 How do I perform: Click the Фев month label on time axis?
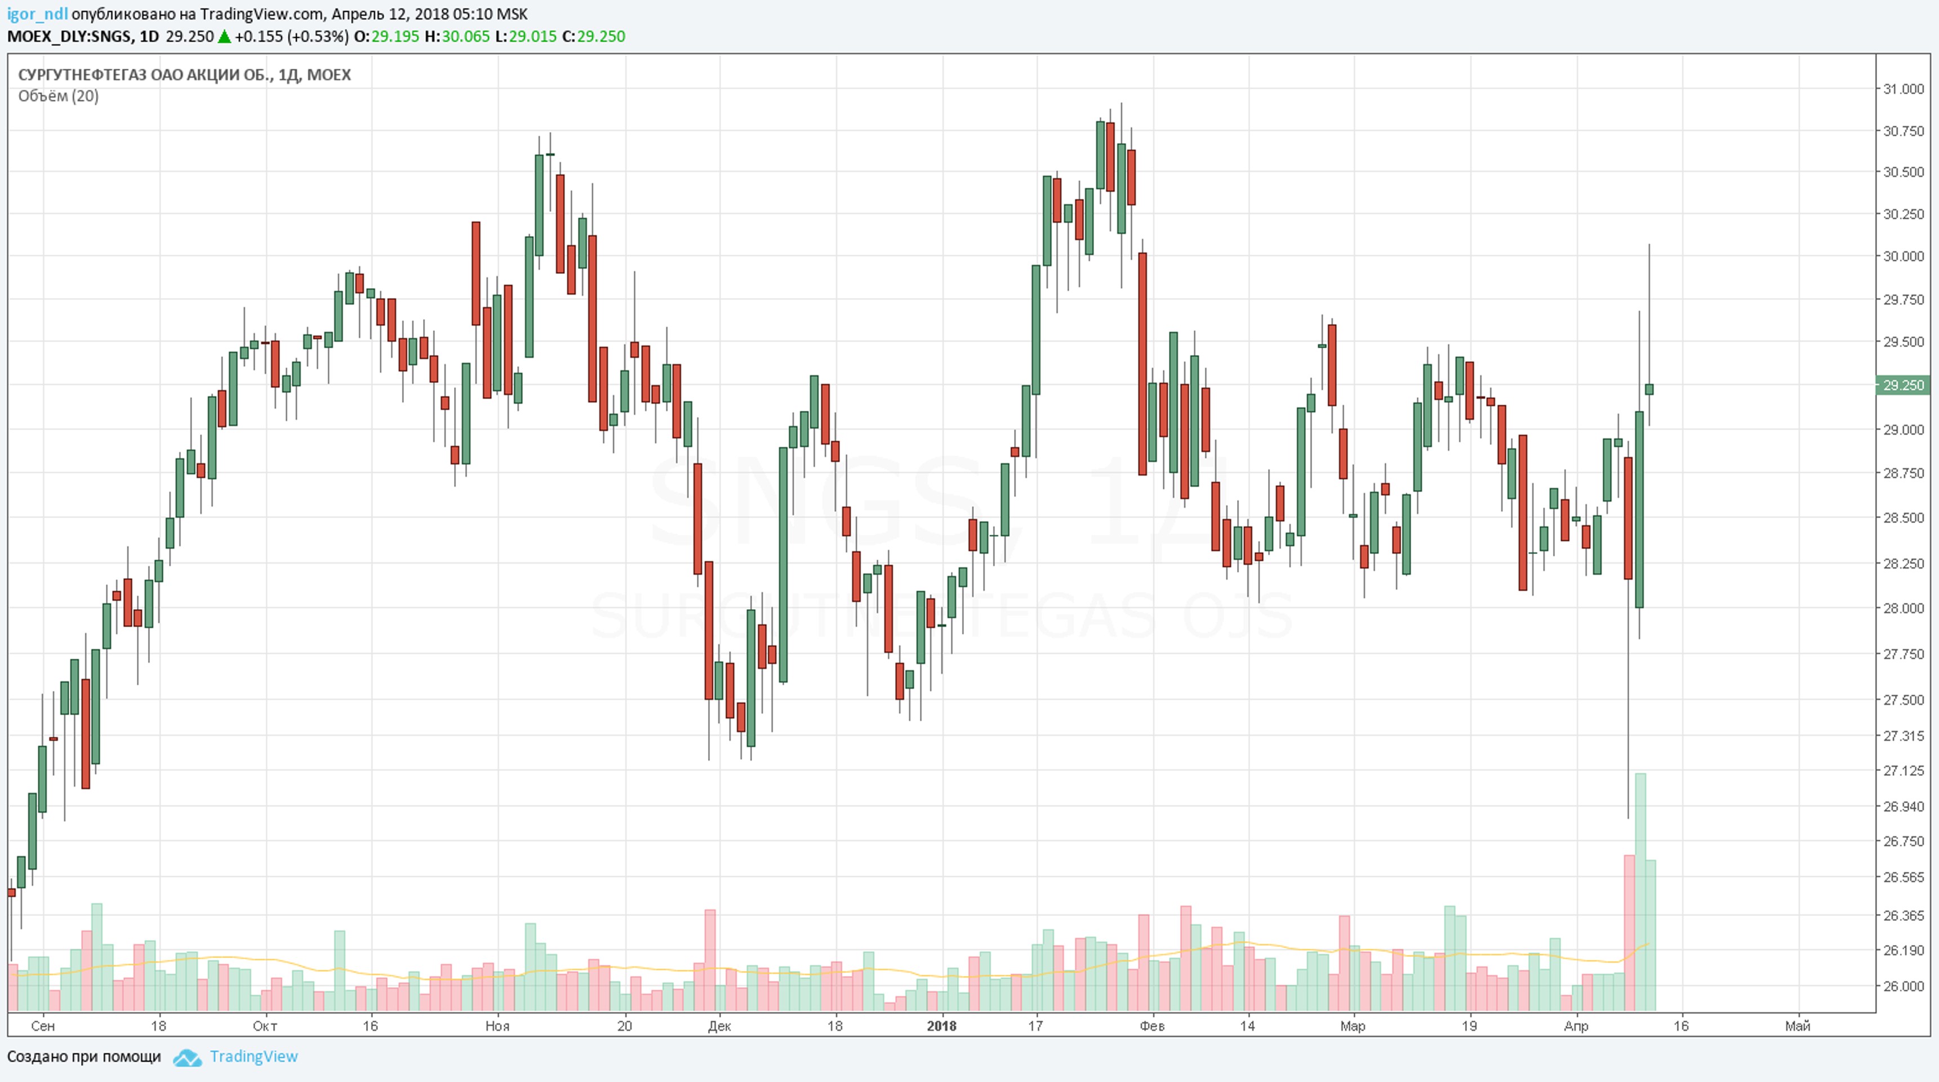(1151, 1026)
